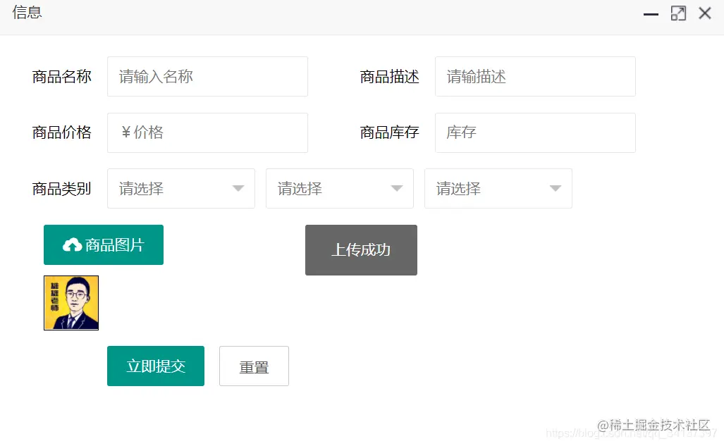Viewport: 724px width, 446px height.
Task: Click the restore window icon next to close
Action: pos(678,13)
